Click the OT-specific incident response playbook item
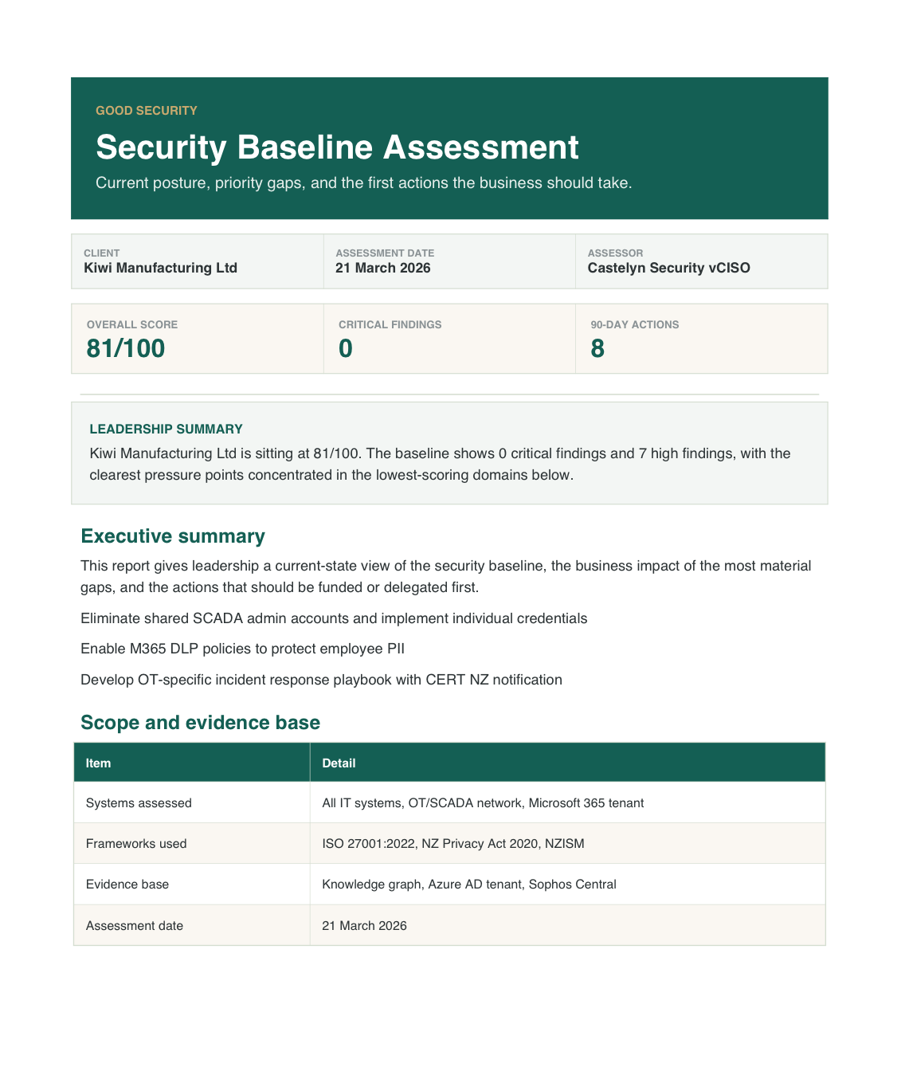 click(321, 680)
